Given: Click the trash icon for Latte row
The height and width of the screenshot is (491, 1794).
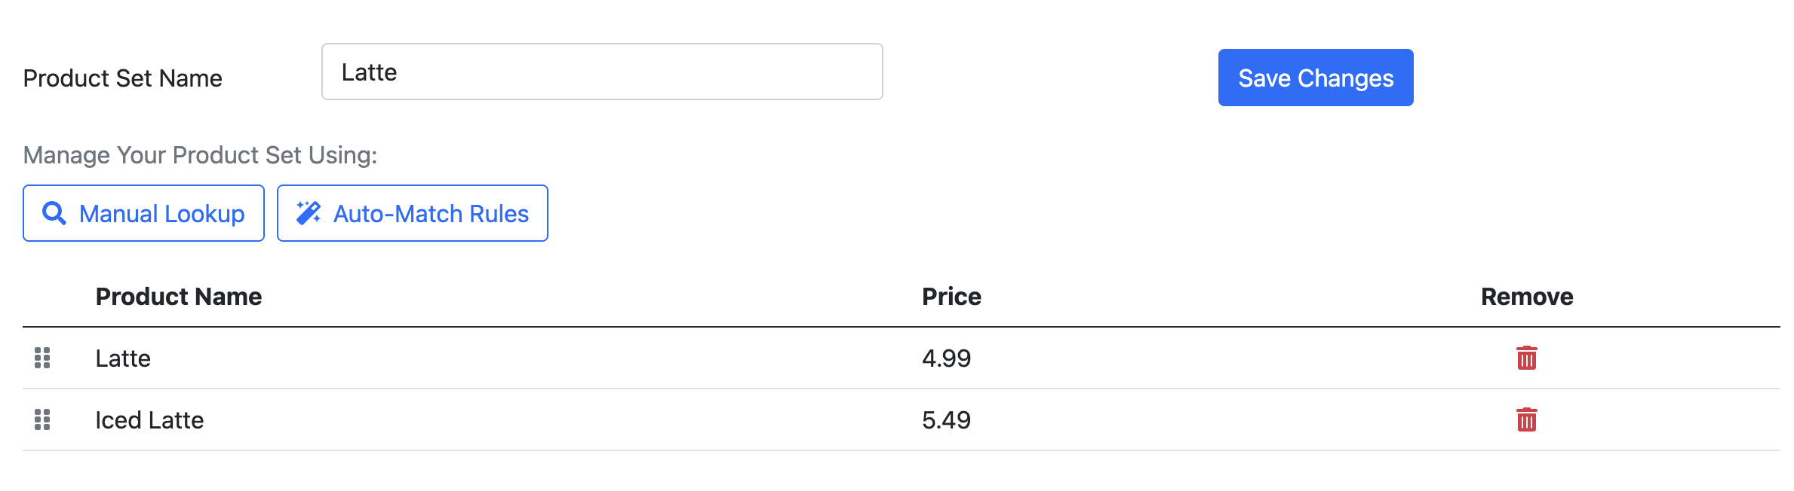Looking at the screenshot, I should 1526,358.
